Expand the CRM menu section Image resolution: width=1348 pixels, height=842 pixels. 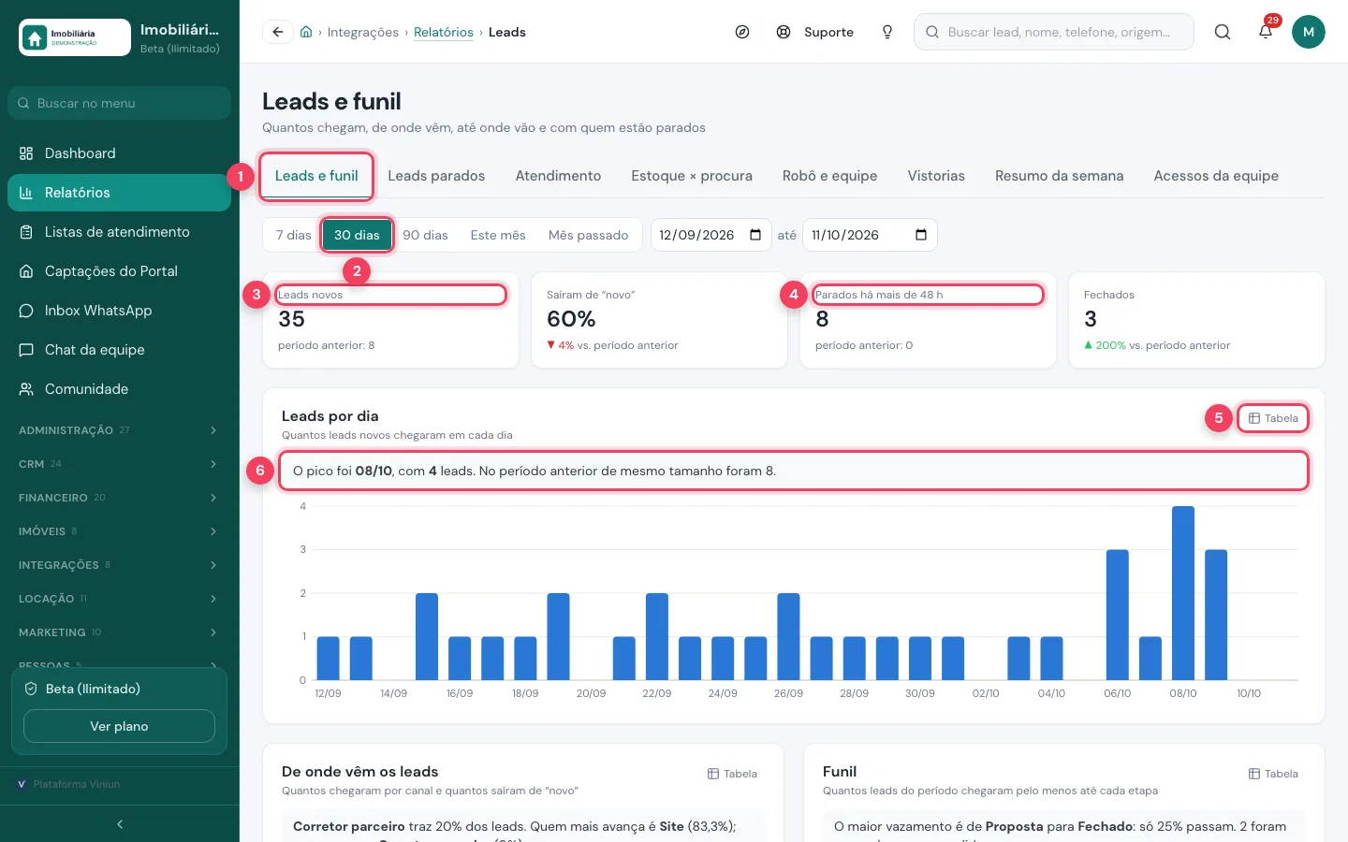click(x=119, y=464)
